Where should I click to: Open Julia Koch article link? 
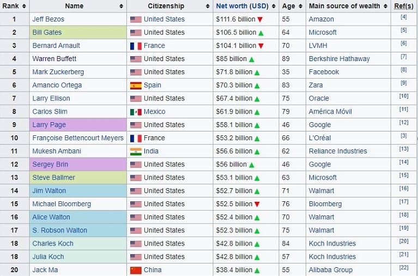pos(49,257)
